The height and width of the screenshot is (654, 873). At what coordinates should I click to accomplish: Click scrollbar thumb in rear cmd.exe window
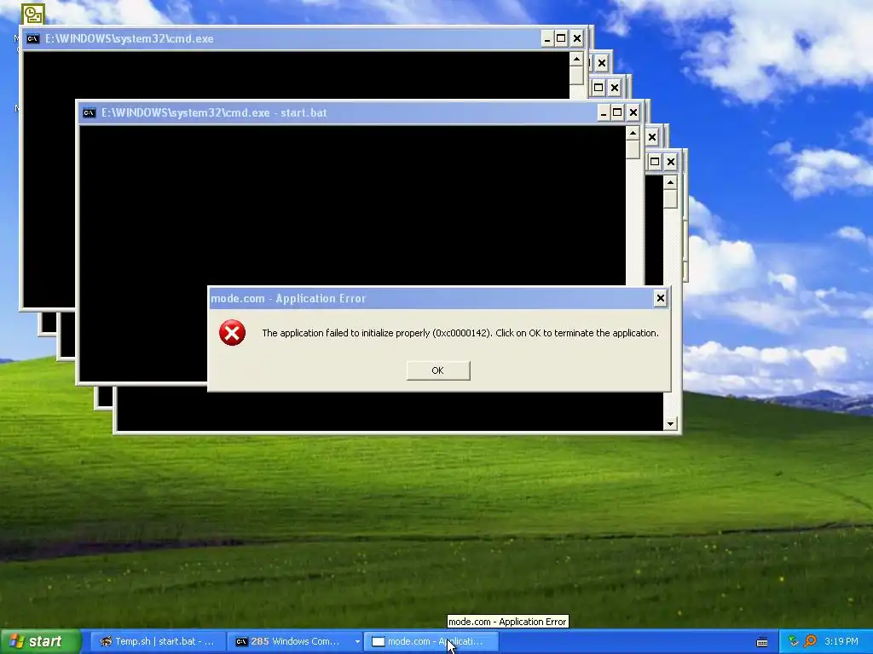tap(576, 76)
